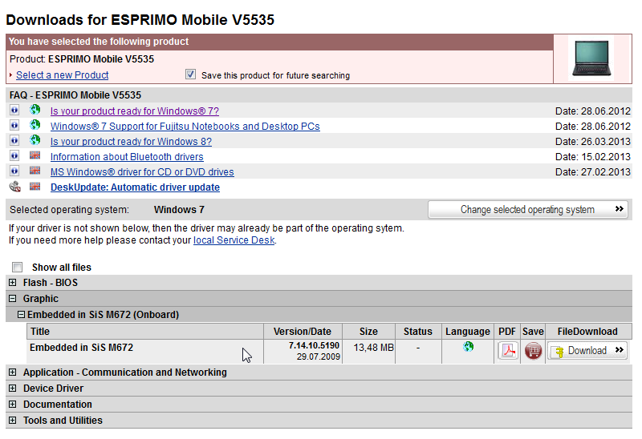Click the Version/Date column header

tap(303, 332)
